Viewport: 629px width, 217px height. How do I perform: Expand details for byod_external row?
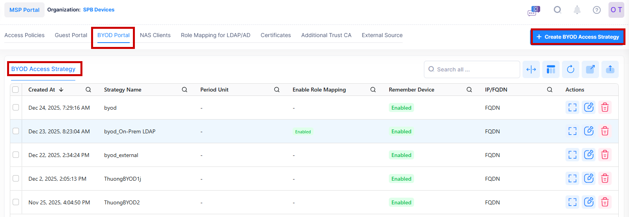click(x=573, y=155)
